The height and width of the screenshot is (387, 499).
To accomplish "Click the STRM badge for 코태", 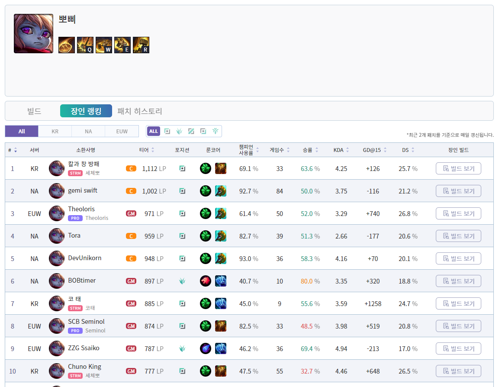I will coord(75,308).
